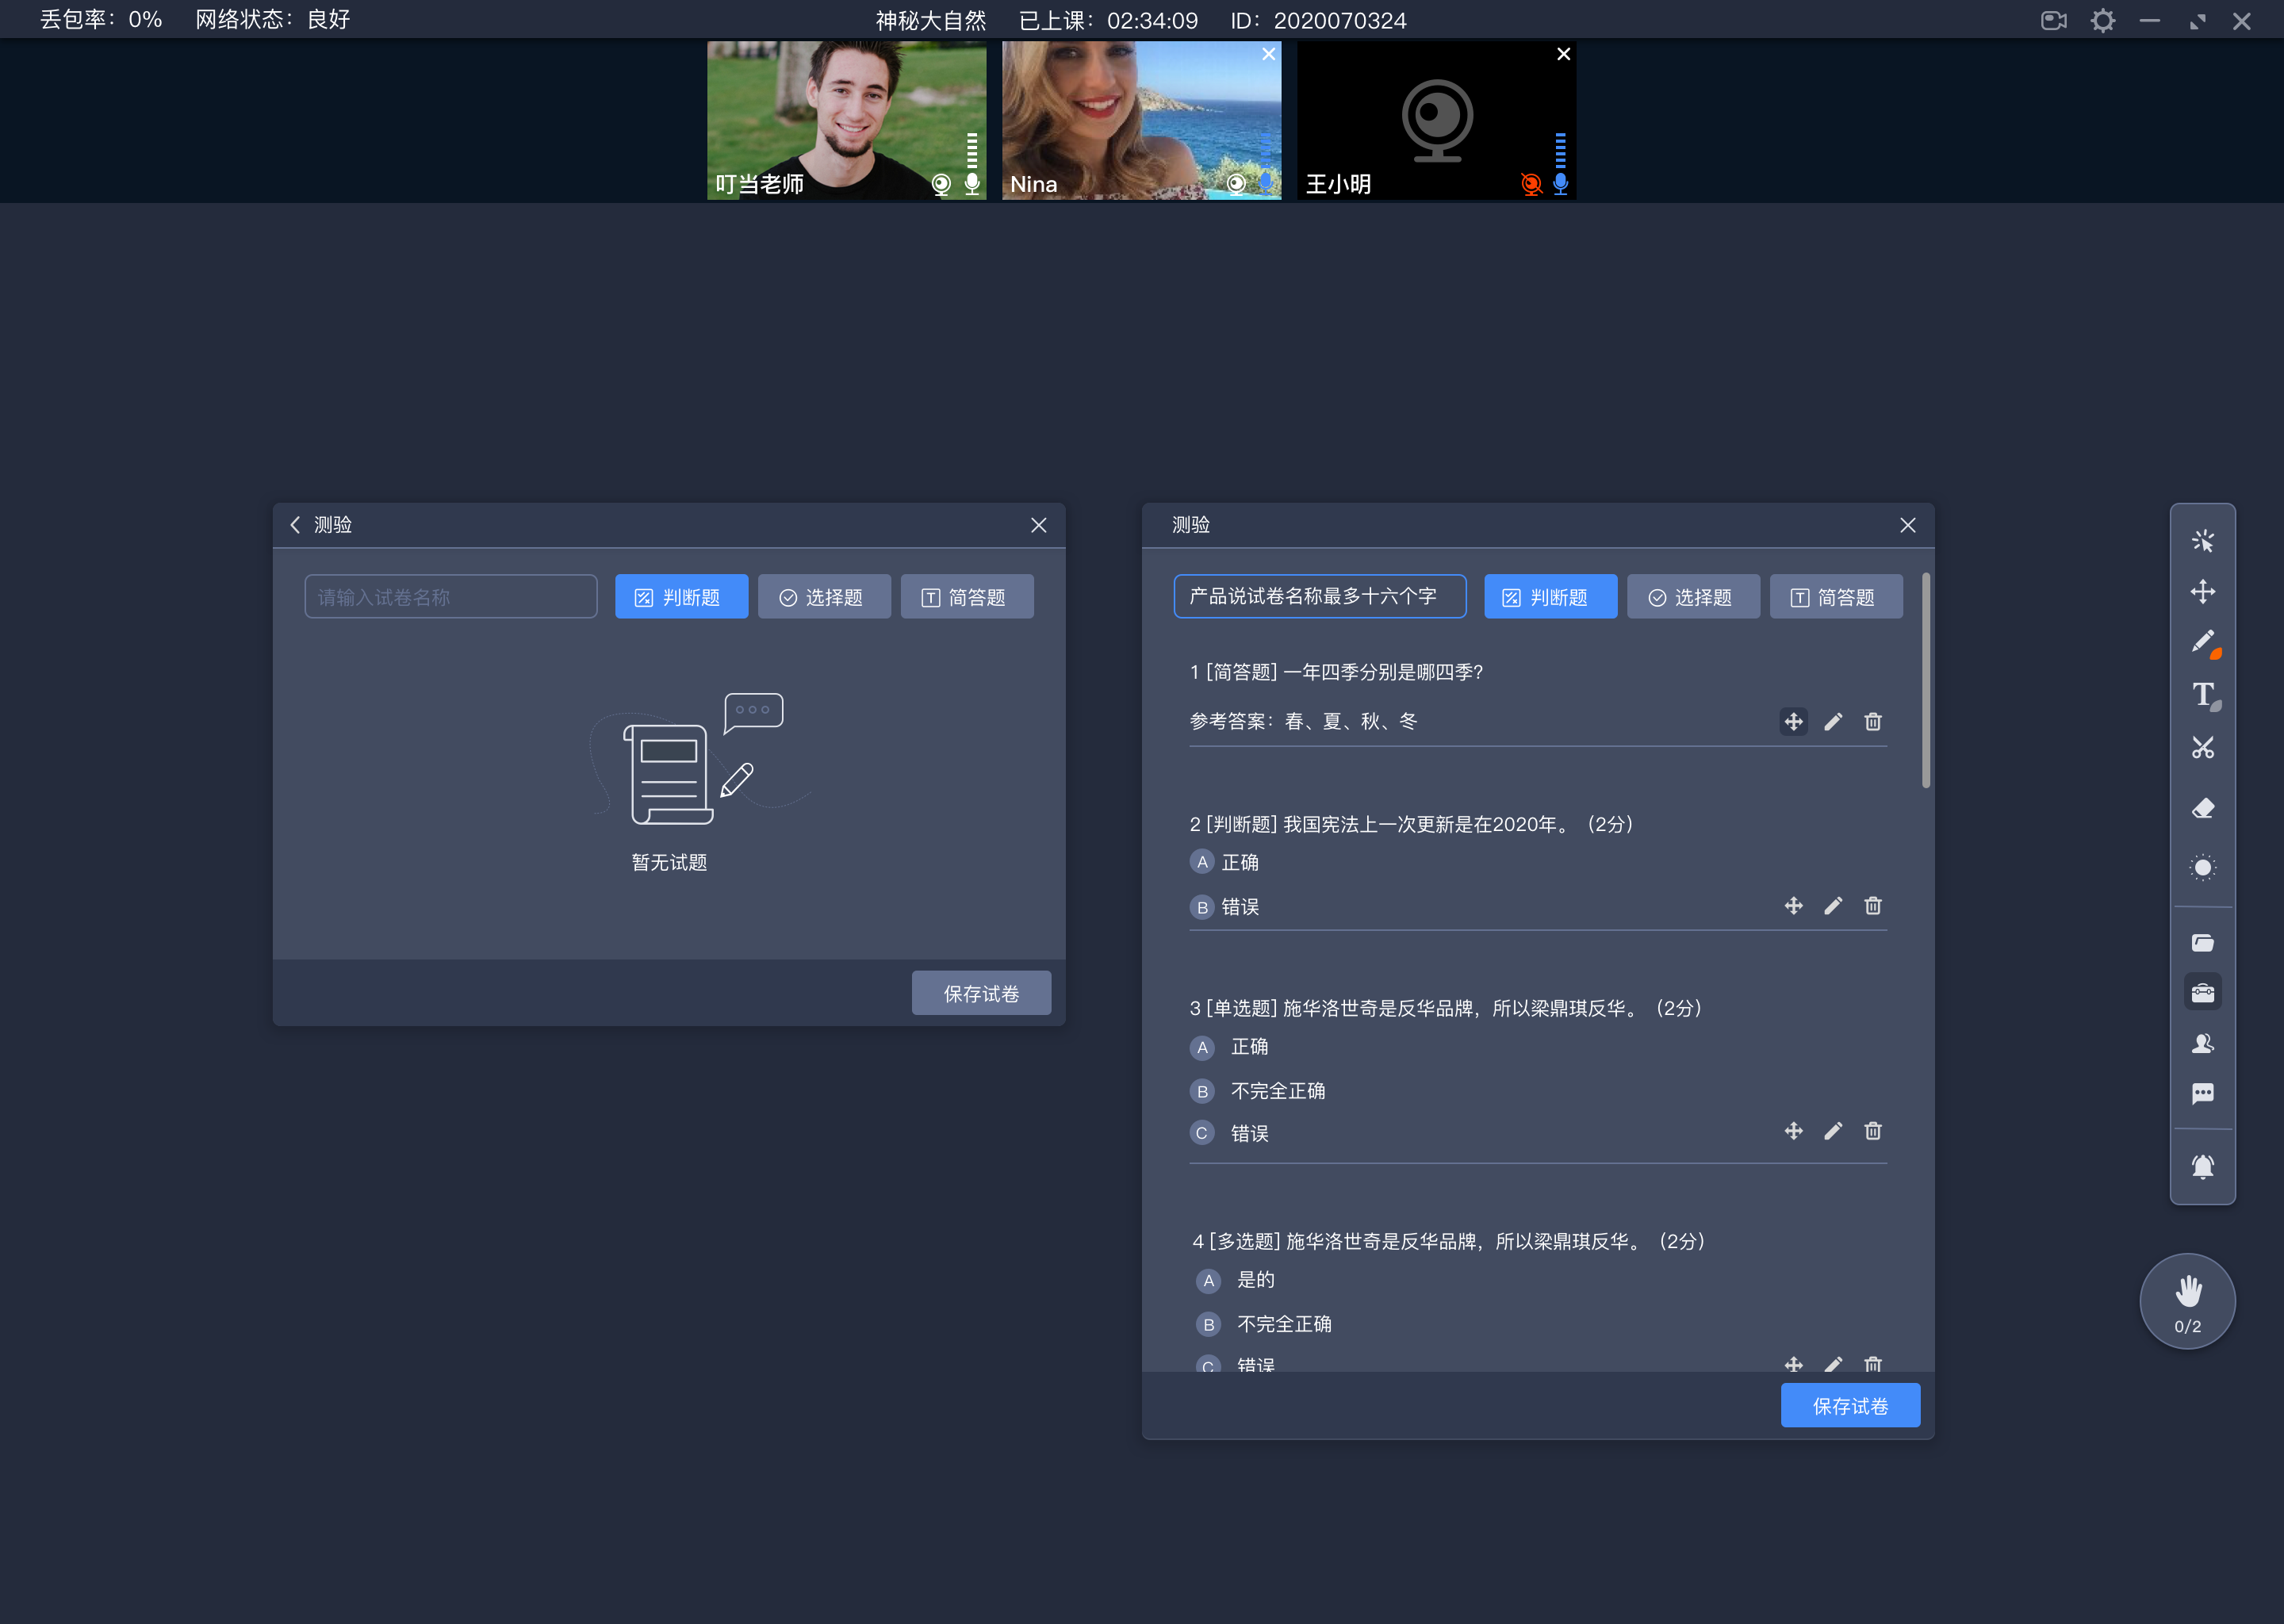Click the star/sparkle tool icon in sidebar
This screenshot has width=2284, height=1624.
[2202, 539]
